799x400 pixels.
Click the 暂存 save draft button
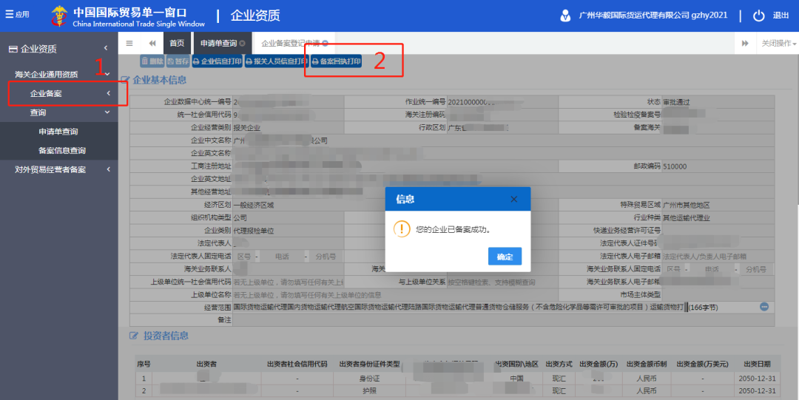pos(178,61)
